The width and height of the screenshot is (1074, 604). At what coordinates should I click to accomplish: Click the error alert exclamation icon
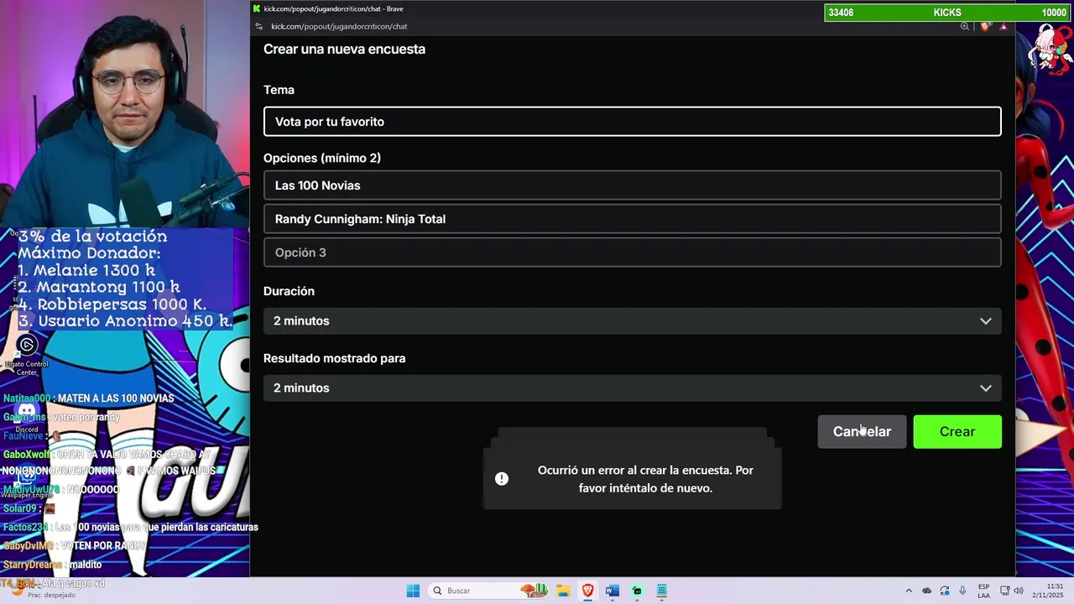coord(502,479)
